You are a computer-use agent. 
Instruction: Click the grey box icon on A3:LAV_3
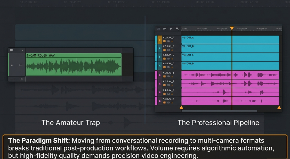[168, 94]
